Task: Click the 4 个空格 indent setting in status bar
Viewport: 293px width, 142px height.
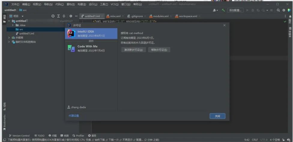Action: [275, 140]
